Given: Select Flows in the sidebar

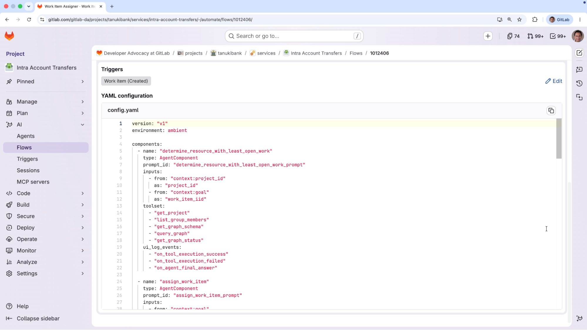Looking at the screenshot, I should point(46,148).
